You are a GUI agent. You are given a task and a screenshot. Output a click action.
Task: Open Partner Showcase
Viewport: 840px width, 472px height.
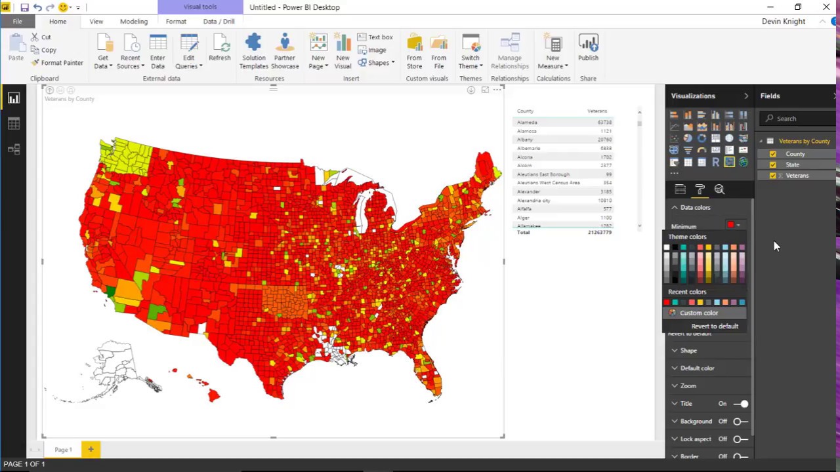[285, 51]
